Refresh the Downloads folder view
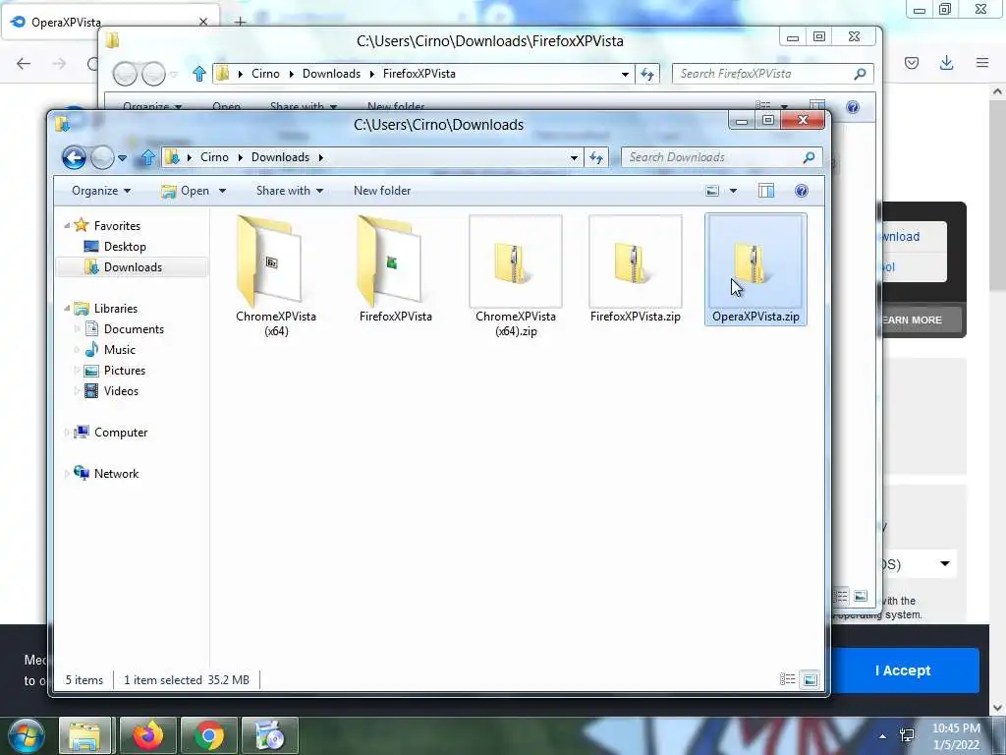Image resolution: width=1006 pixels, height=755 pixels. point(596,157)
